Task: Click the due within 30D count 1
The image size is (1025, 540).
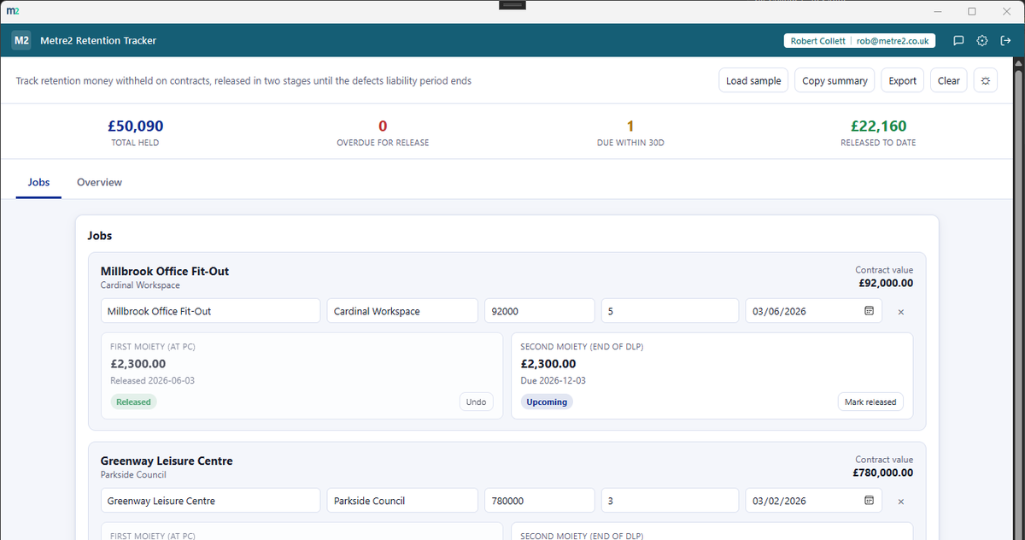Action: pos(630,126)
